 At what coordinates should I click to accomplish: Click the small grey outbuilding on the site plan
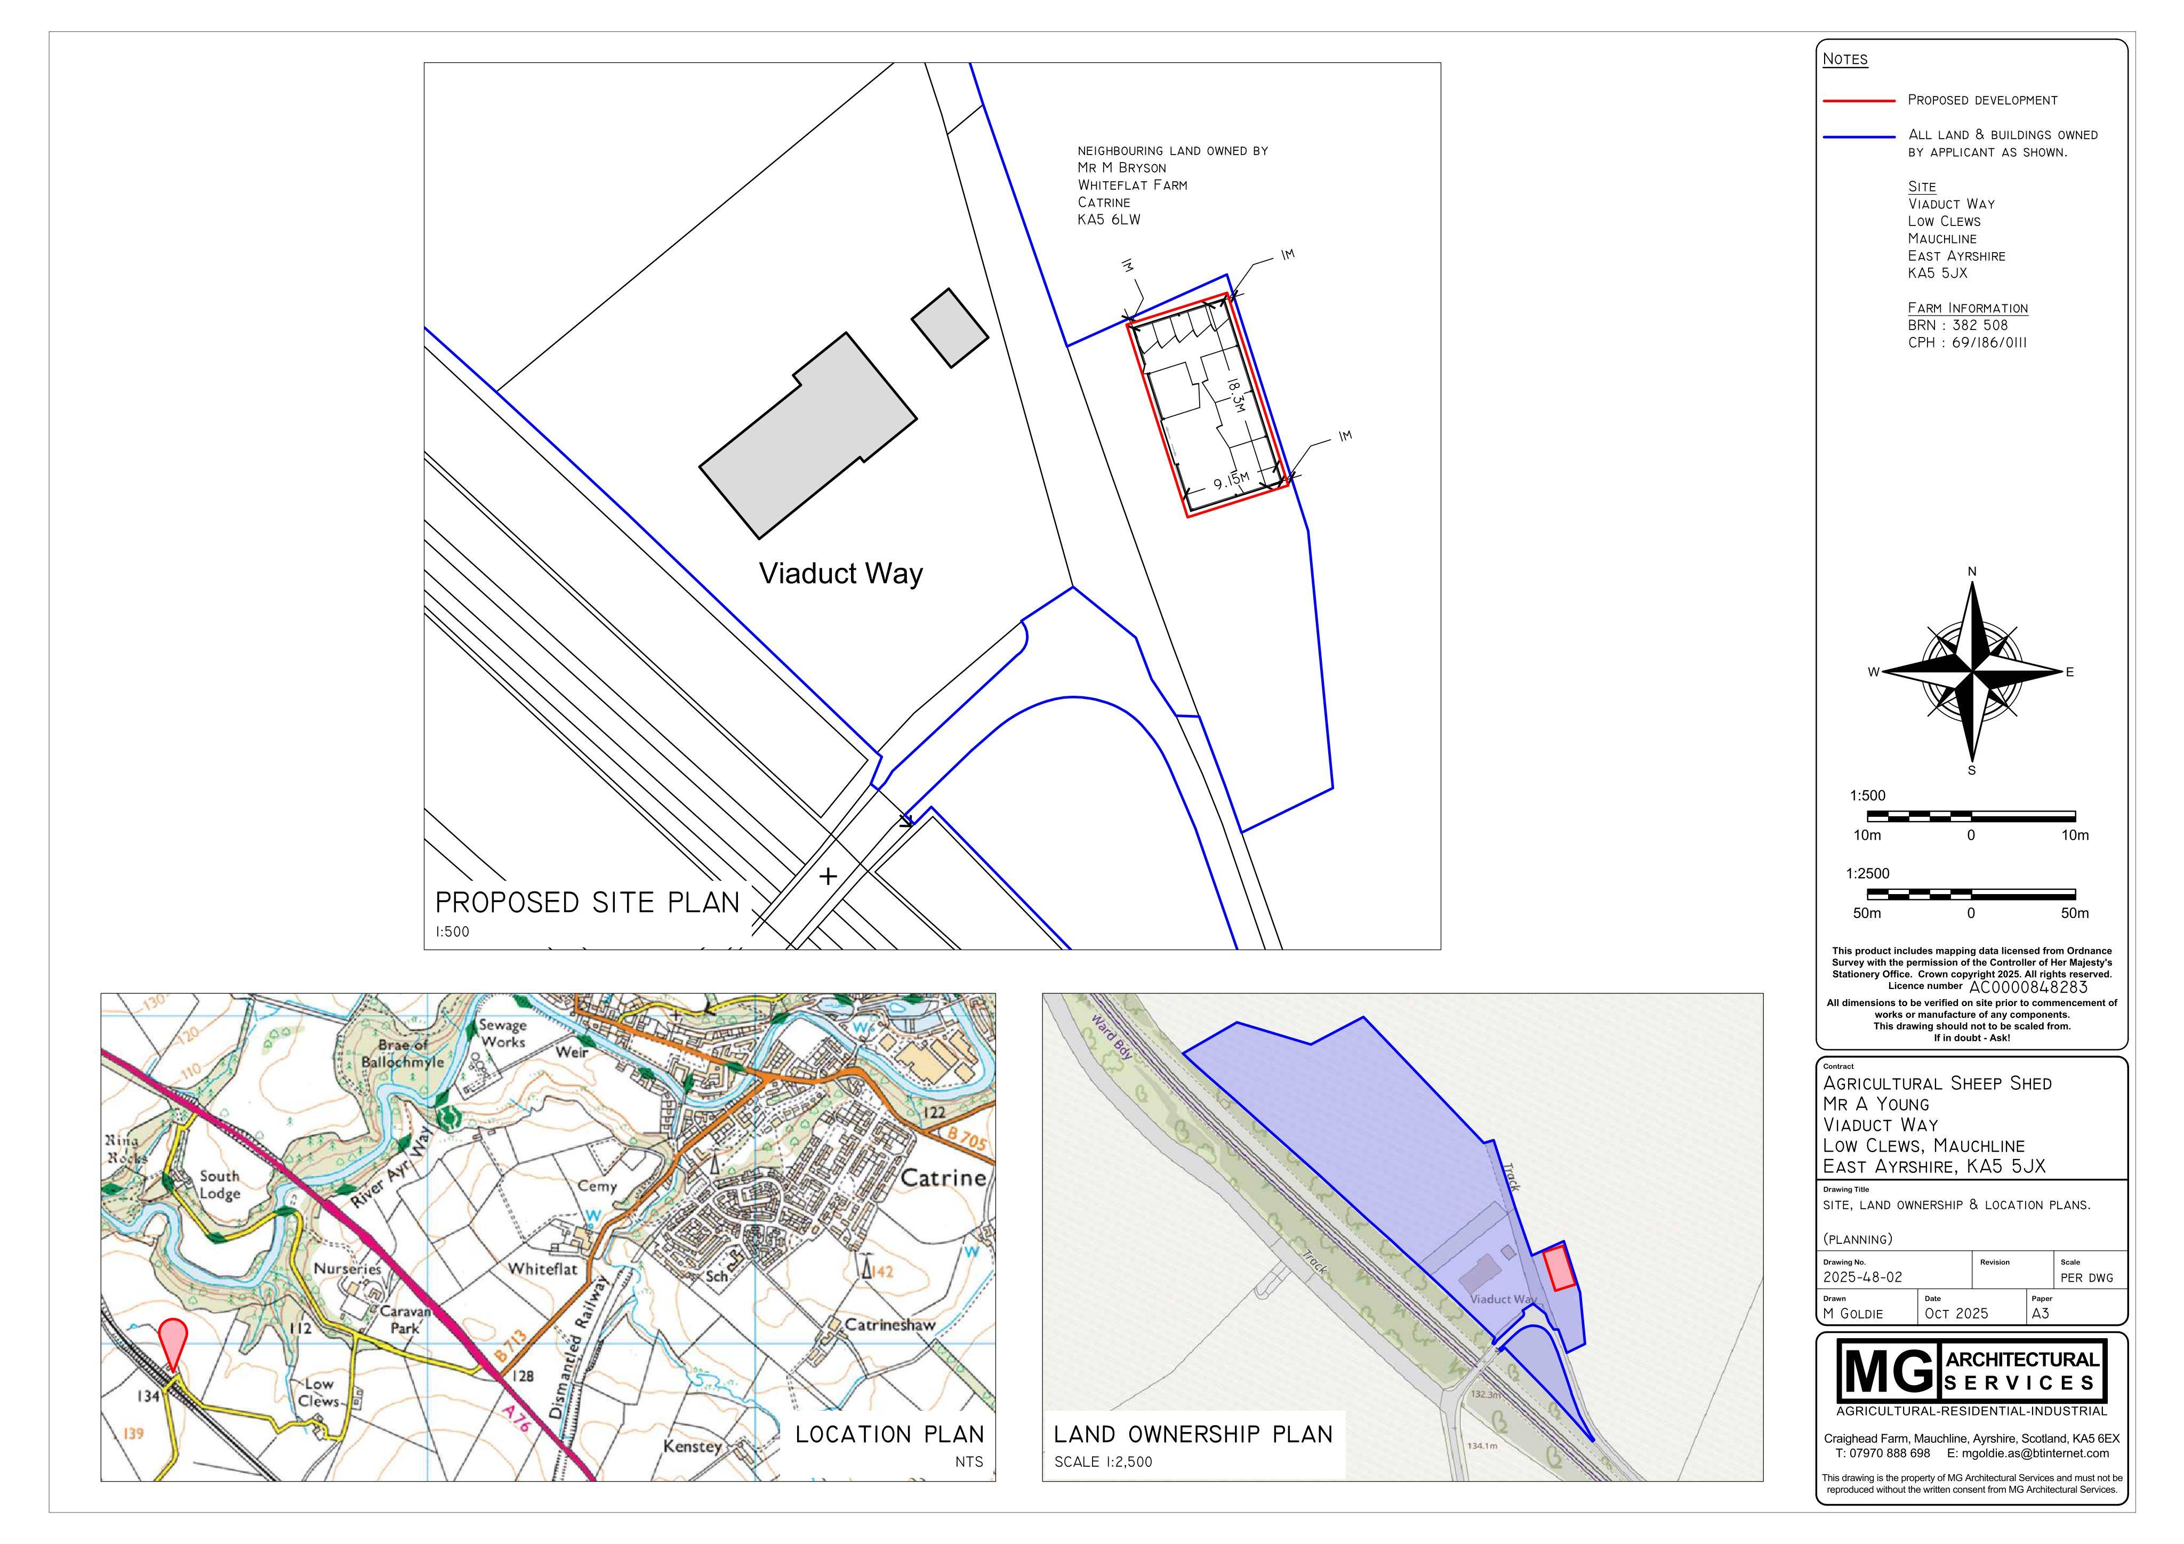(950, 328)
